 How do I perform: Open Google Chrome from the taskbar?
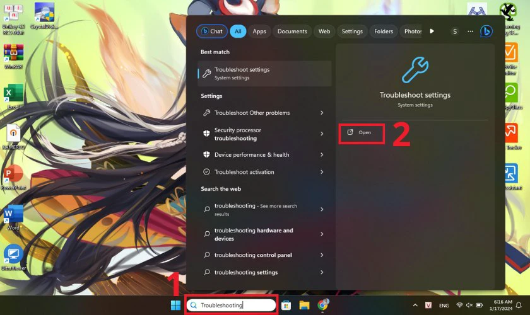pyautogui.click(x=323, y=305)
